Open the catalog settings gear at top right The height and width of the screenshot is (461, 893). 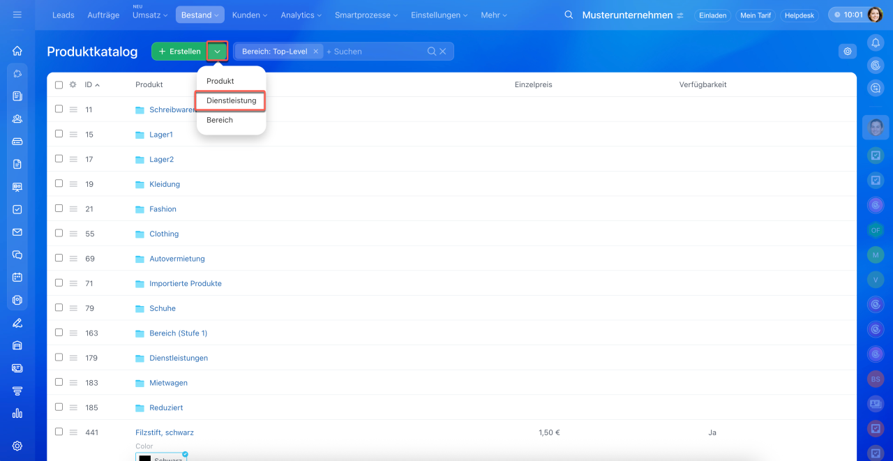848,51
